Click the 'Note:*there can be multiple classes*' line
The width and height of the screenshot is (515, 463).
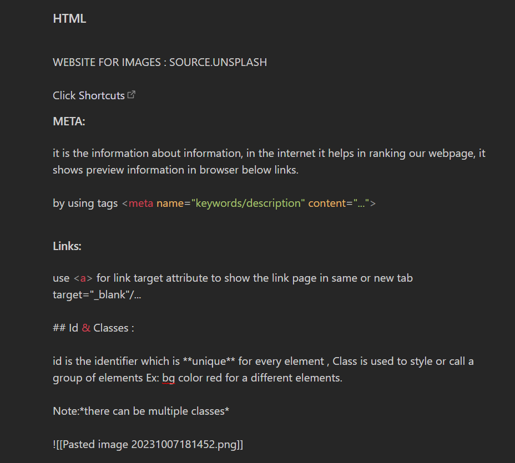[141, 411]
